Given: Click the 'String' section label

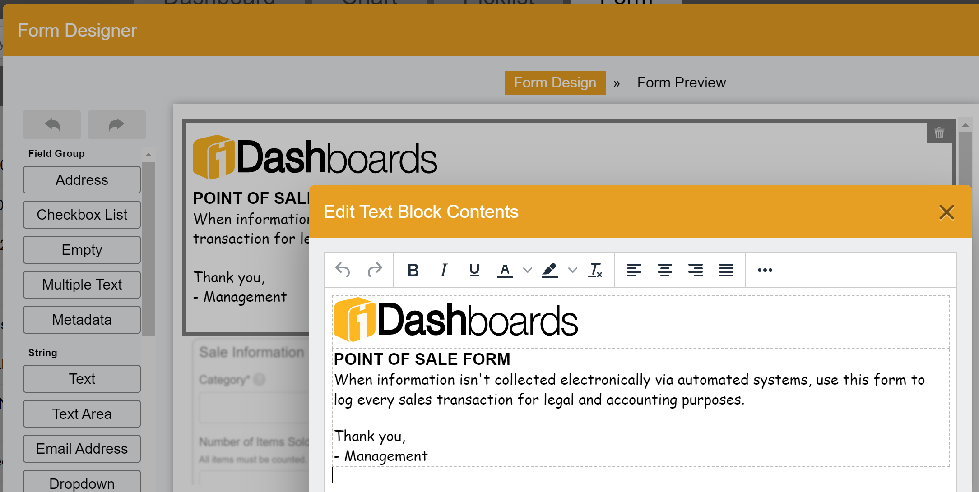Looking at the screenshot, I should pos(43,353).
